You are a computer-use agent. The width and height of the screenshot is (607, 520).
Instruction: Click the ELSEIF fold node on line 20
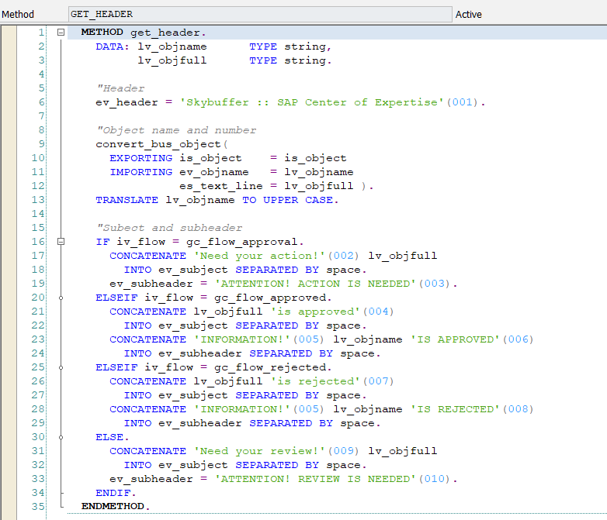click(x=61, y=298)
